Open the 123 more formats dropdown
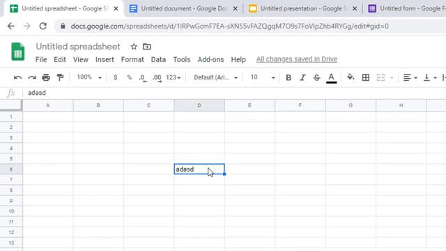This screenshot has height=251, width=446. click(174, 77)
